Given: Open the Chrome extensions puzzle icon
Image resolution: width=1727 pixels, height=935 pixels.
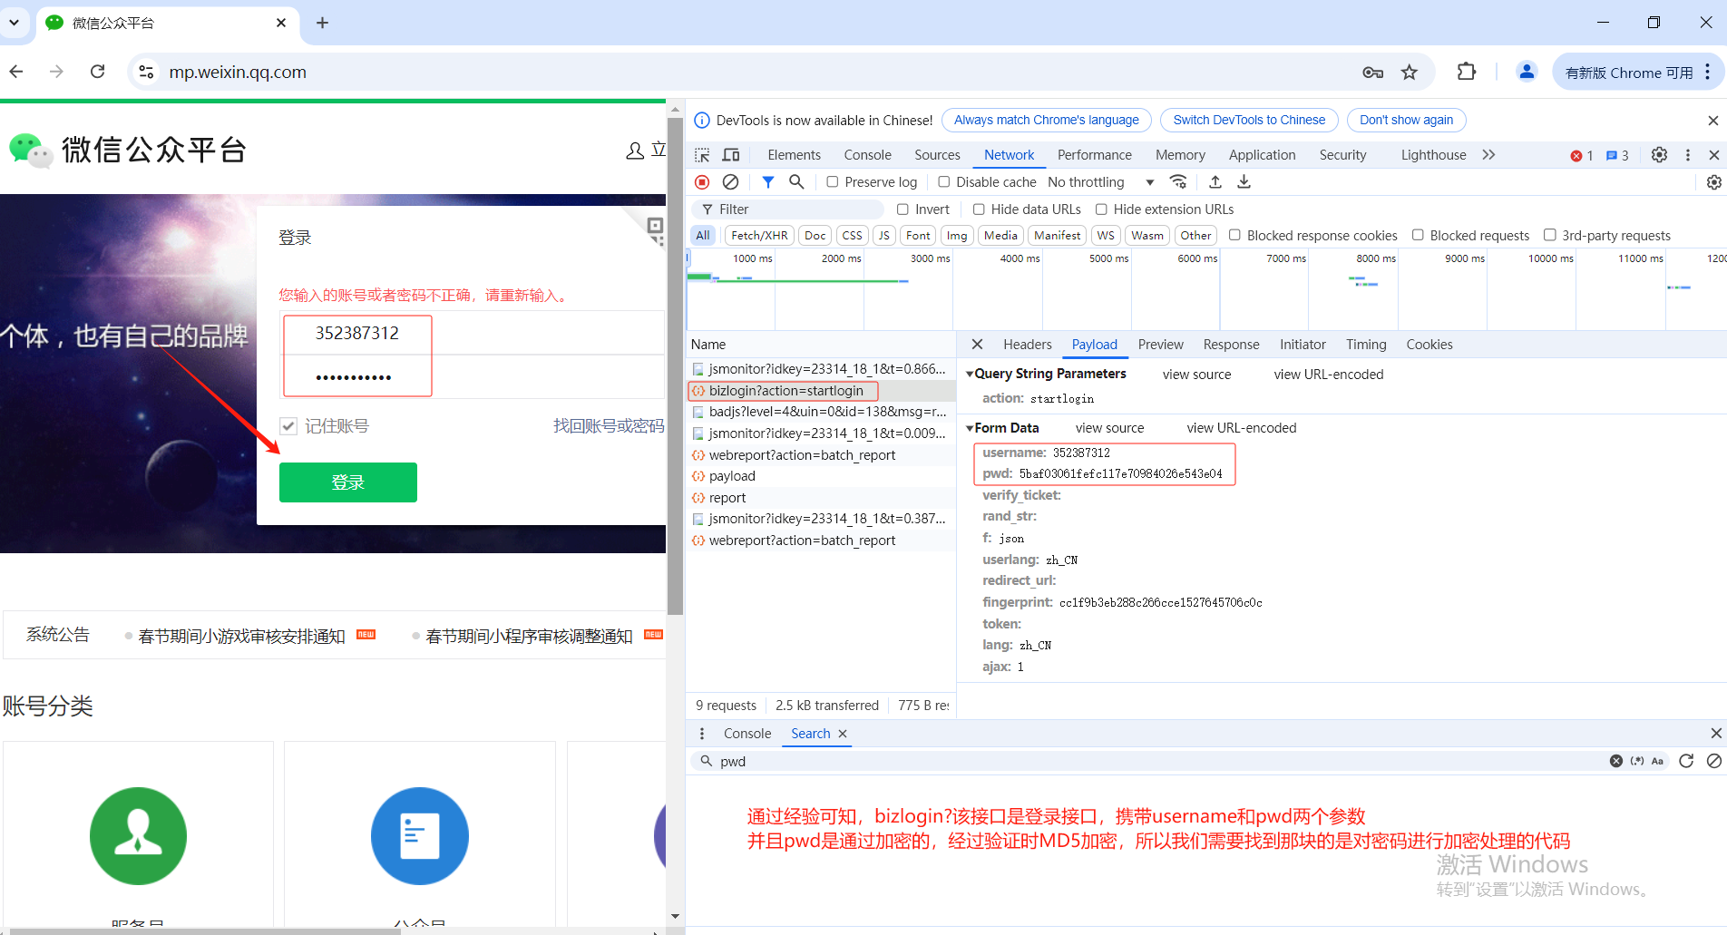Looking at the screenshot, I should click(1466, 72).
